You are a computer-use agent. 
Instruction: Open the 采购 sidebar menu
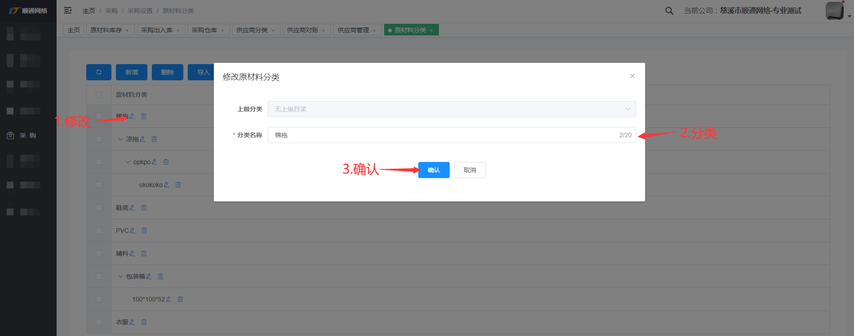coord(28,135)
